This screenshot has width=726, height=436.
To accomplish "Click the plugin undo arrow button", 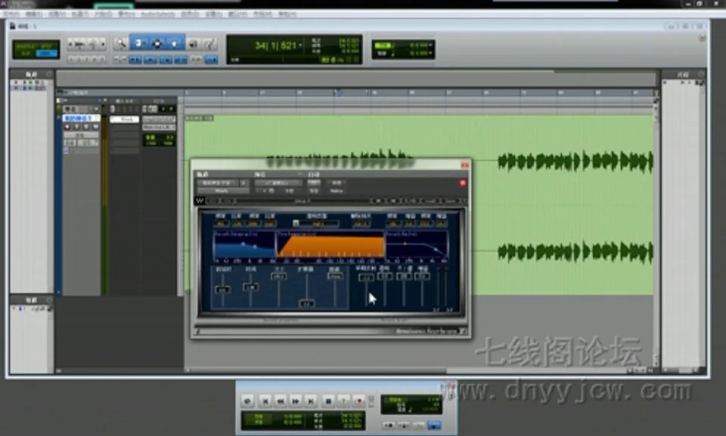I will [211, 201].
